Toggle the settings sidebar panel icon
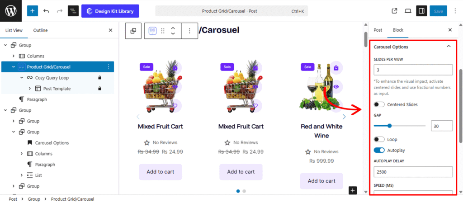Image resolution: width=463 pixels, height=203 pixels. 421,11
